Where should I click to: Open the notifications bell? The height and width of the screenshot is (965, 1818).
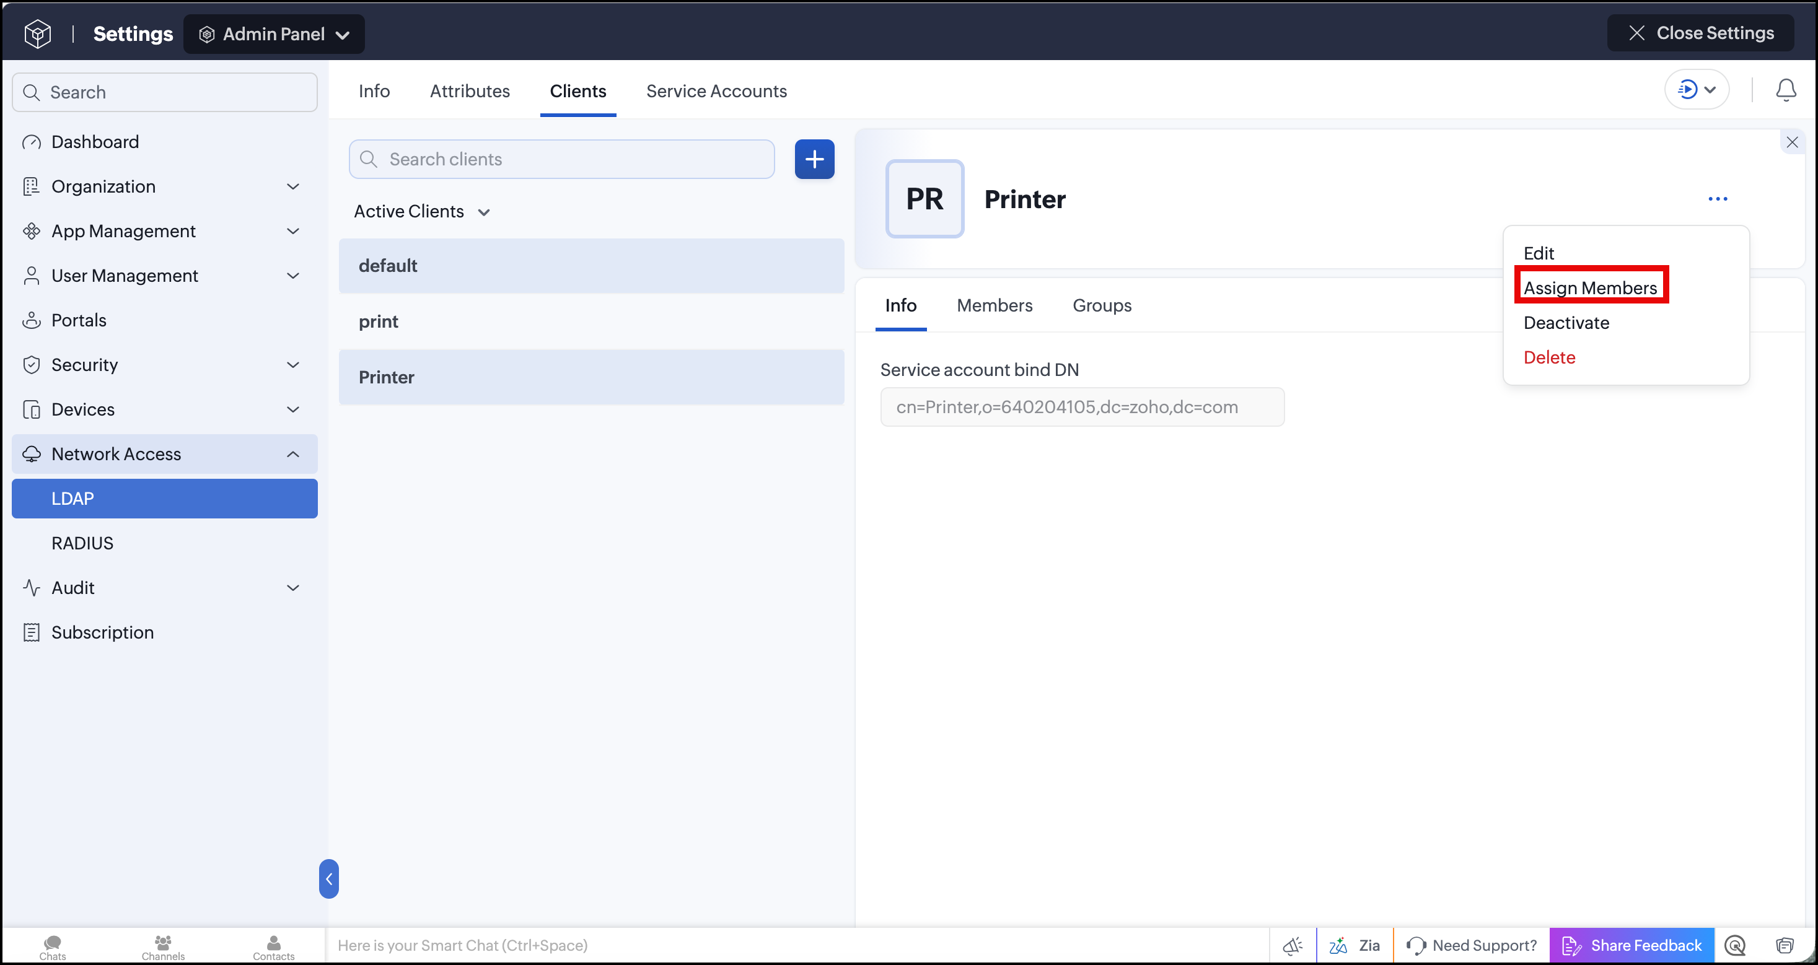tap(1786, 90)
